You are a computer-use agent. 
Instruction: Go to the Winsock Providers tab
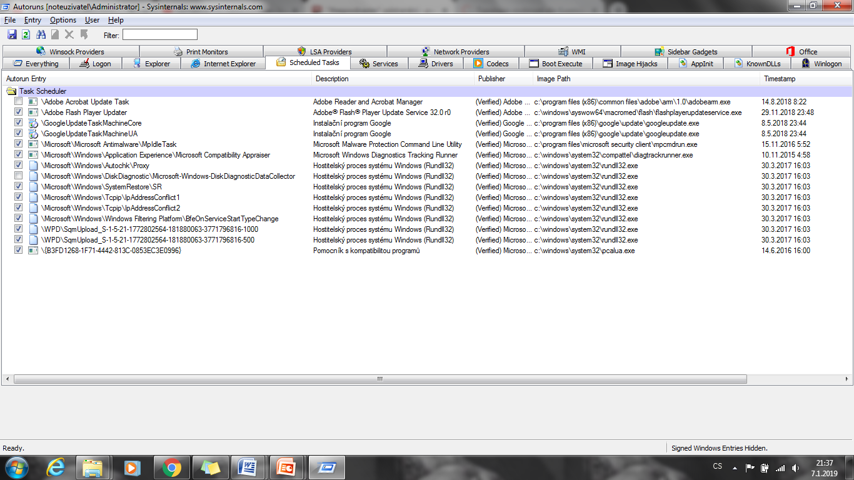pos(71,52)
